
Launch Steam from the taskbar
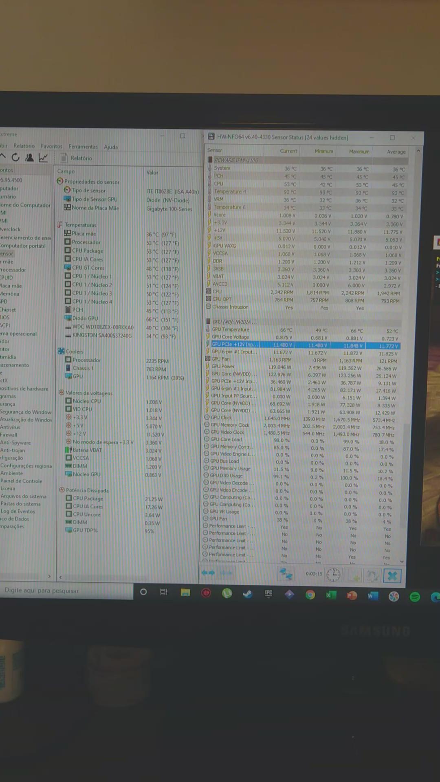247,594
